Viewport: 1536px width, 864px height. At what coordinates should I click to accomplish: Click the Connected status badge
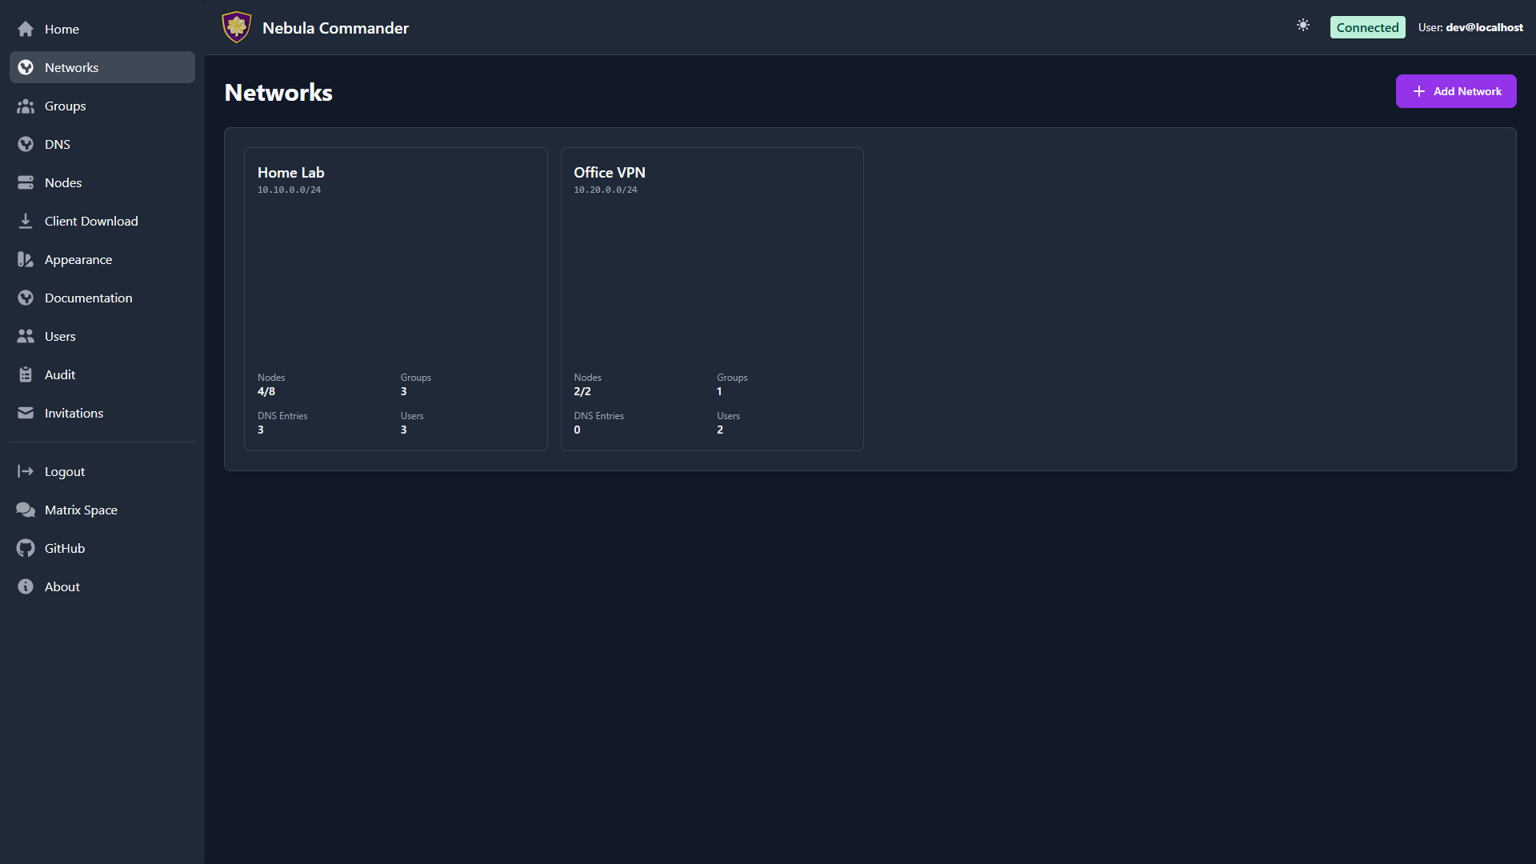point(1367,27)
